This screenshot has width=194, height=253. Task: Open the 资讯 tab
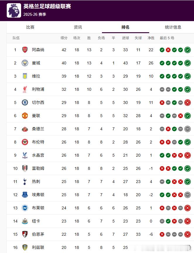point(78,27)
